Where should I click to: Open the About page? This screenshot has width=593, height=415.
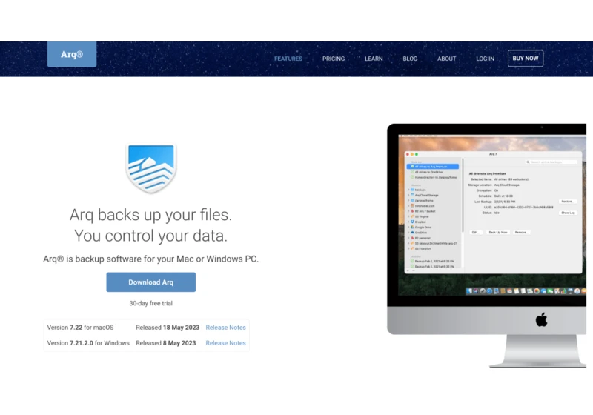coord(446,59)
